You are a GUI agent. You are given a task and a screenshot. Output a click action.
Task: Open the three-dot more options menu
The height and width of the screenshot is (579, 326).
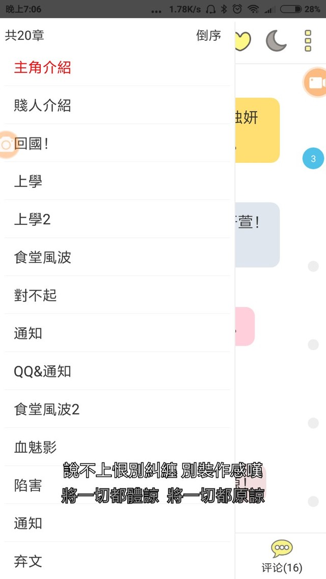pyautogui.click(x=308, y=41)
